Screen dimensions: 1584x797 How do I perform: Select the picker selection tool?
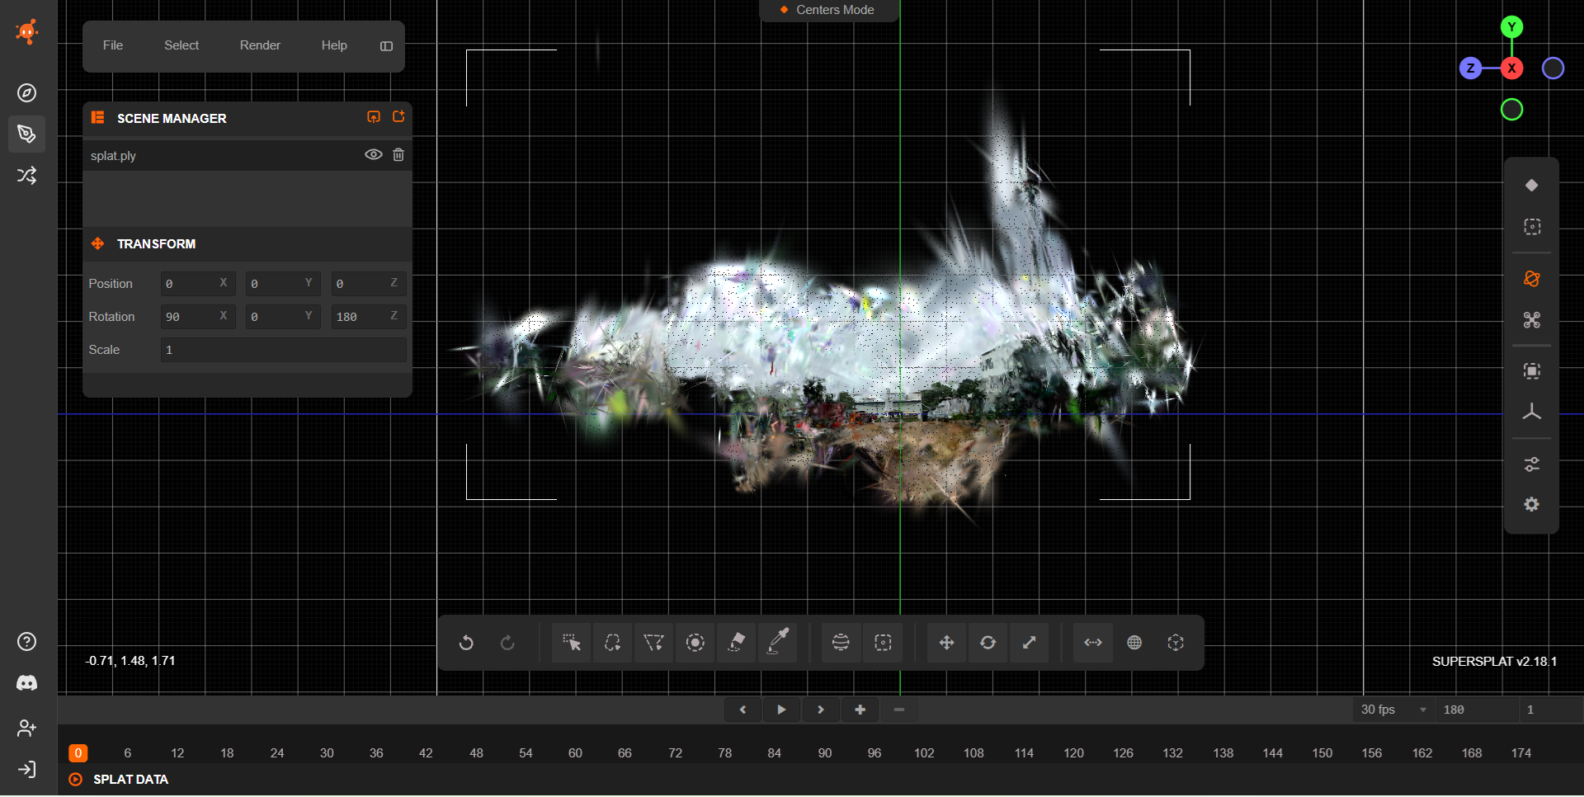(571, 643)
